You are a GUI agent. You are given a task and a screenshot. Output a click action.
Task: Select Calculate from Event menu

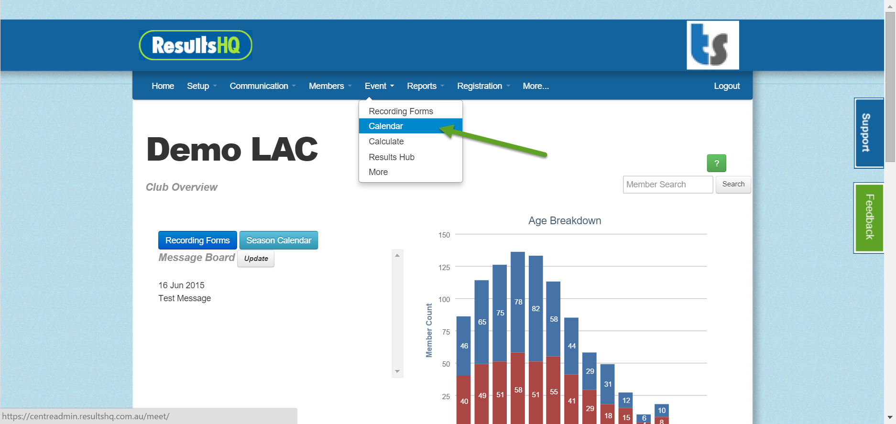pyautogui.click(x=411, y=141)
